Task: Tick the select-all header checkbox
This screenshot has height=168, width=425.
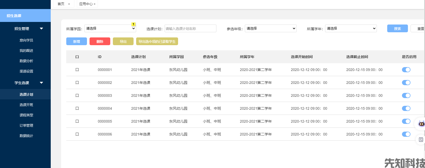Action: [x=77, y=57]
